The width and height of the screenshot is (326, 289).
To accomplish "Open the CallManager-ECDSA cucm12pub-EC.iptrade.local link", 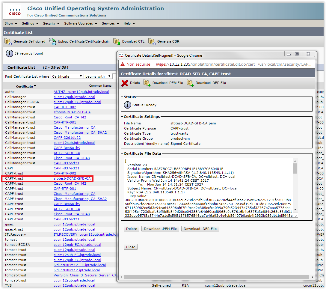I will [x=77, y=102].
